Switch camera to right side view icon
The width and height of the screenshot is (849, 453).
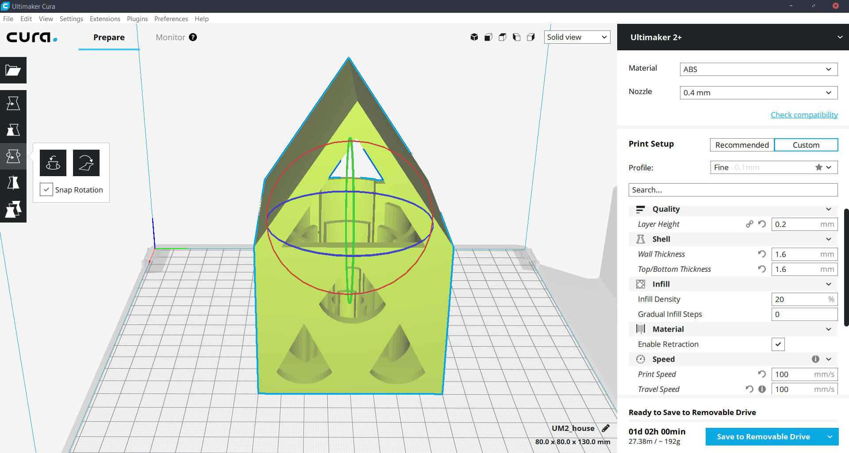tap(531, 37)
